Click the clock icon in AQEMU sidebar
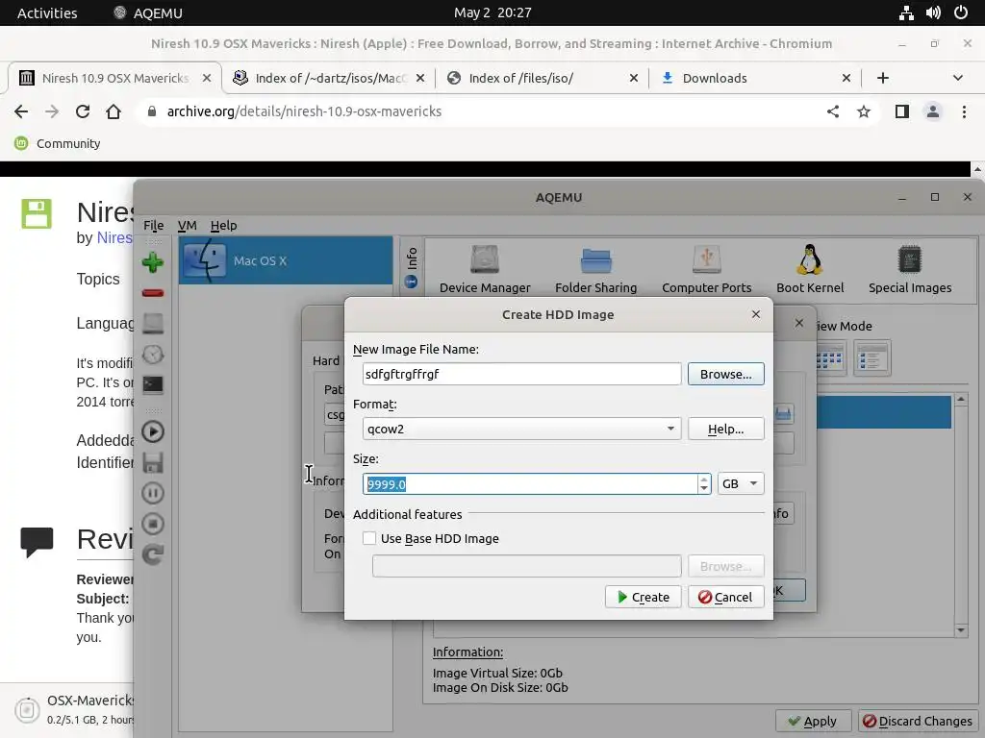The height and width of the screenshot is (738, 985). [153, 355]
